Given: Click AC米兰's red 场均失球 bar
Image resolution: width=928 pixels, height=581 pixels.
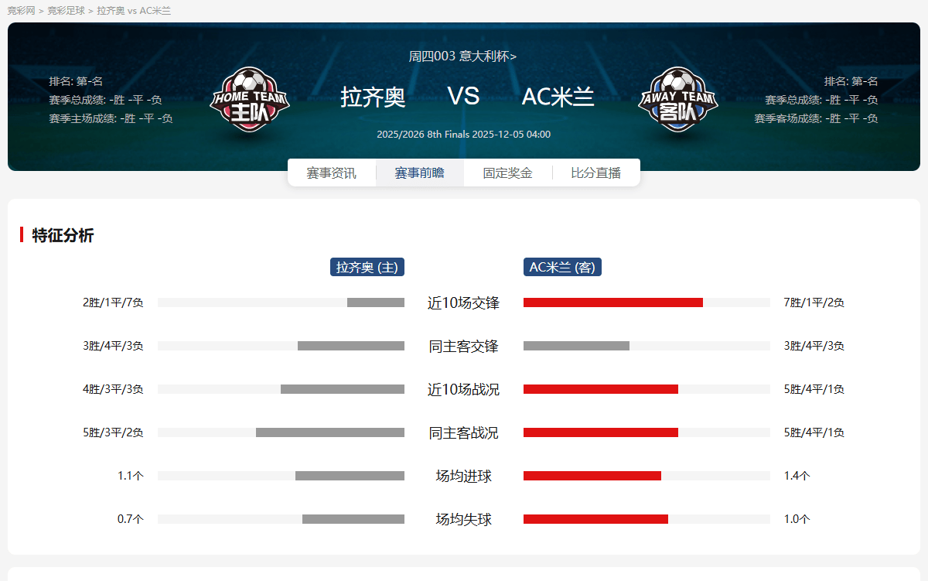Looking at the screenshot, I should [x=595, y=519].
